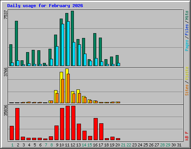This screenshot has height=149, width=191.
Task: Click the cyan files bar for day 11
Action: (68, 44)
